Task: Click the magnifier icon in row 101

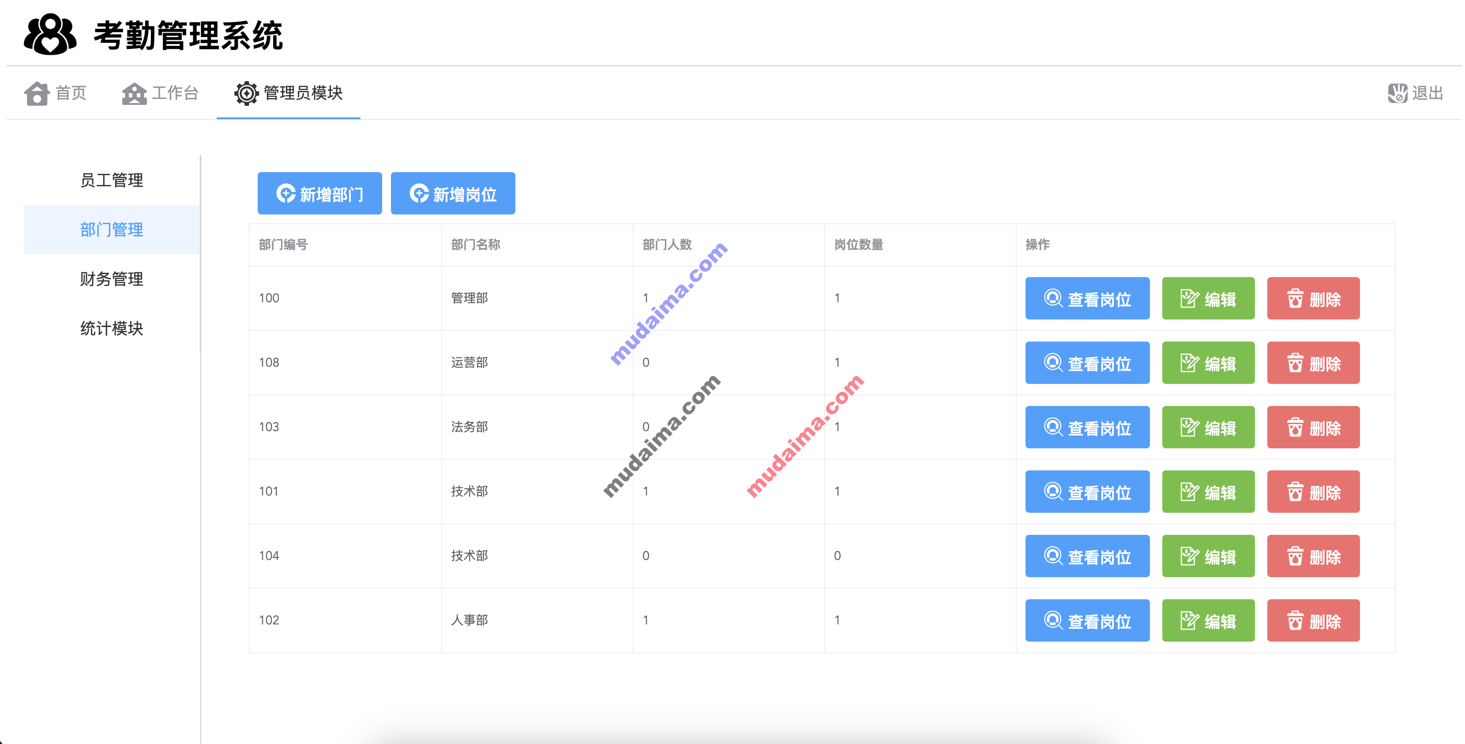Action: tap(1053, 491)
